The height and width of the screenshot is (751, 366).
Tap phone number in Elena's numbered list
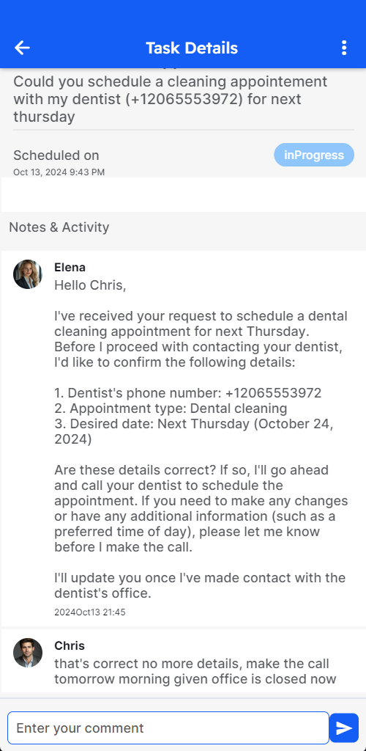(273, 393)
